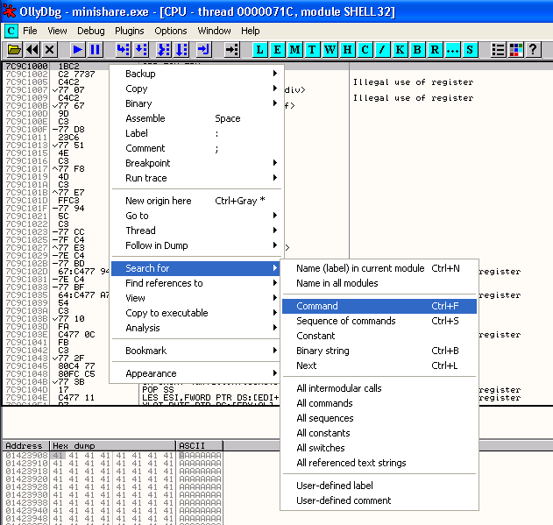Select User-defined comment
The width and height of the screenshot is (553, 525).
(379, 500)
